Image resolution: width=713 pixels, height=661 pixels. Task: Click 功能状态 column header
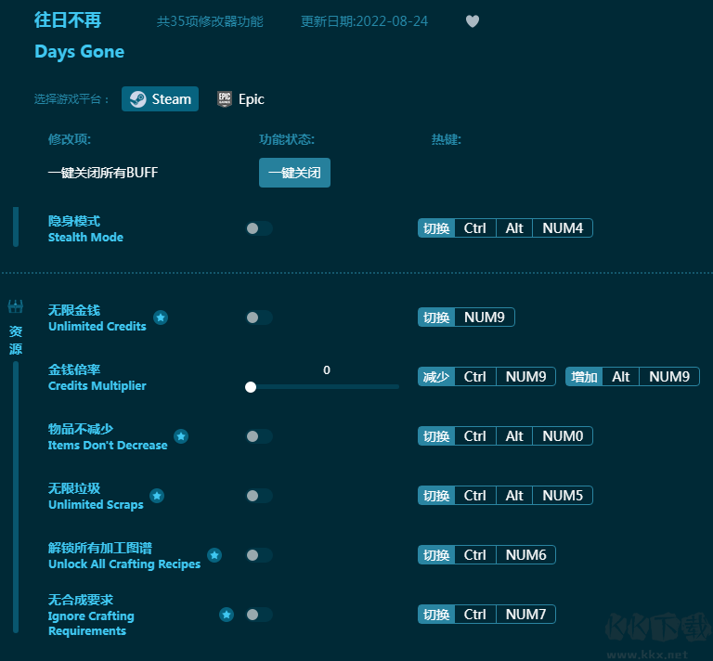click(287, 139)
